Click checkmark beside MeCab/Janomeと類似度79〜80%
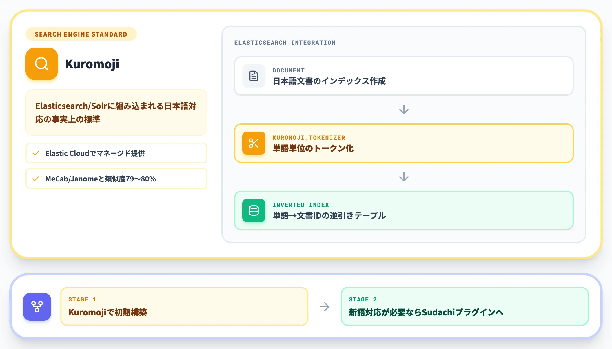 point(36,179)
